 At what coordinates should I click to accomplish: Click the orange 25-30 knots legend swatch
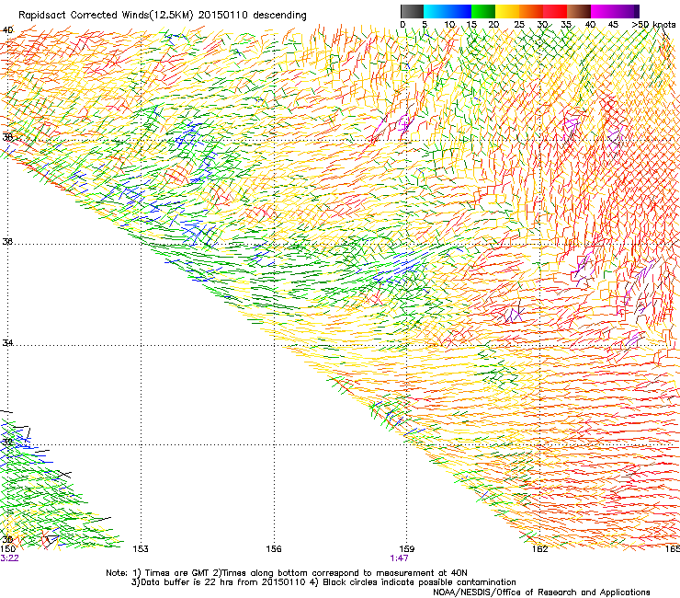[531, 11]
